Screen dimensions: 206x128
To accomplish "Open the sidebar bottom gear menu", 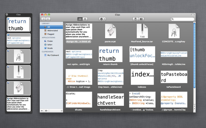I will [47, 111].
